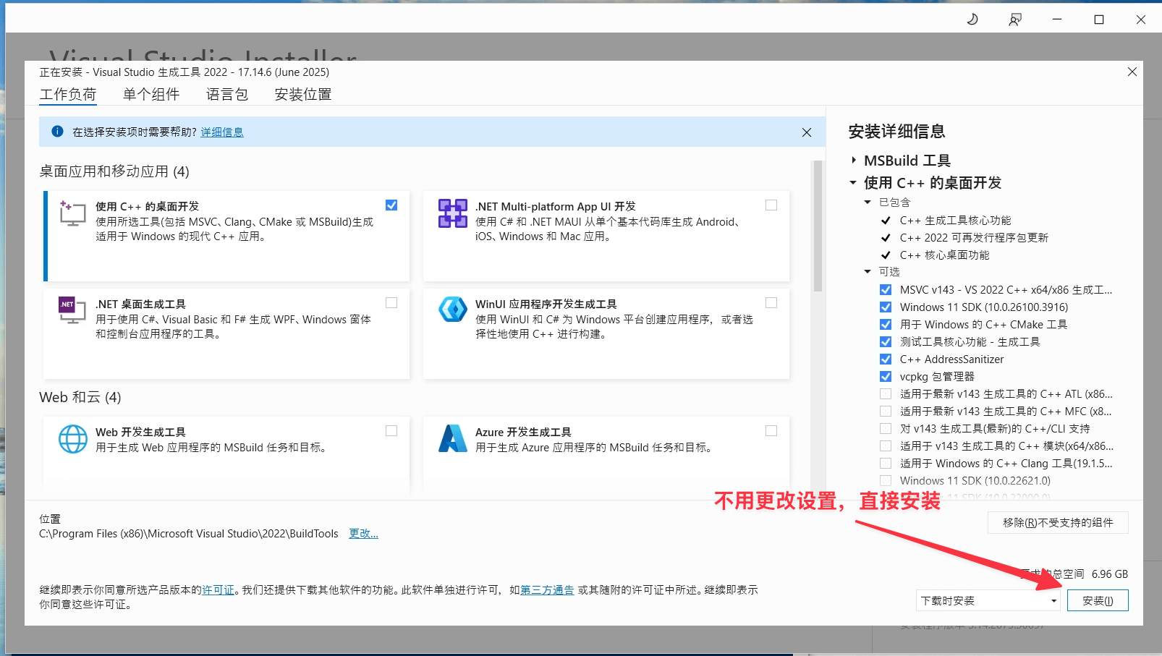Uncheck the C++ desktop development workload
This screenshot has height=656, width=1162.
(x=391, y=205)
